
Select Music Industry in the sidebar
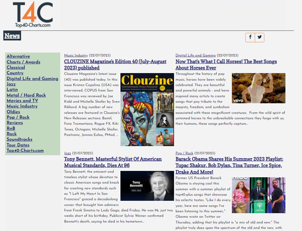pos(22,106)
